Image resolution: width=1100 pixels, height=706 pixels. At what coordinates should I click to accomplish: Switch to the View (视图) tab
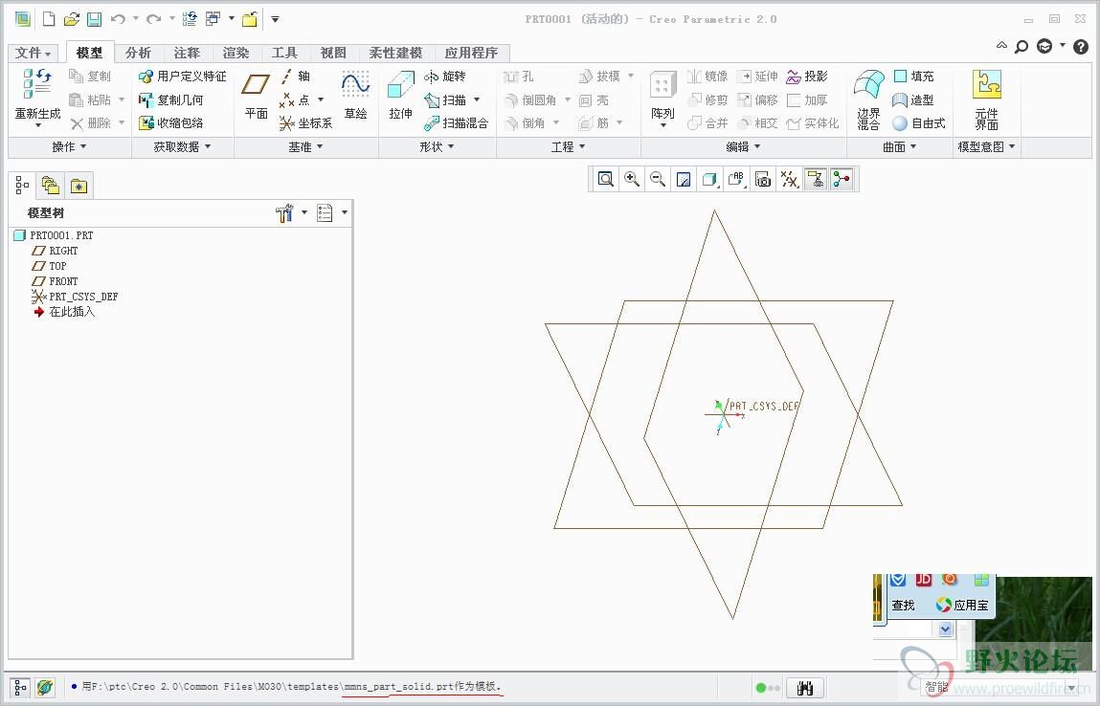pos(333,53)
